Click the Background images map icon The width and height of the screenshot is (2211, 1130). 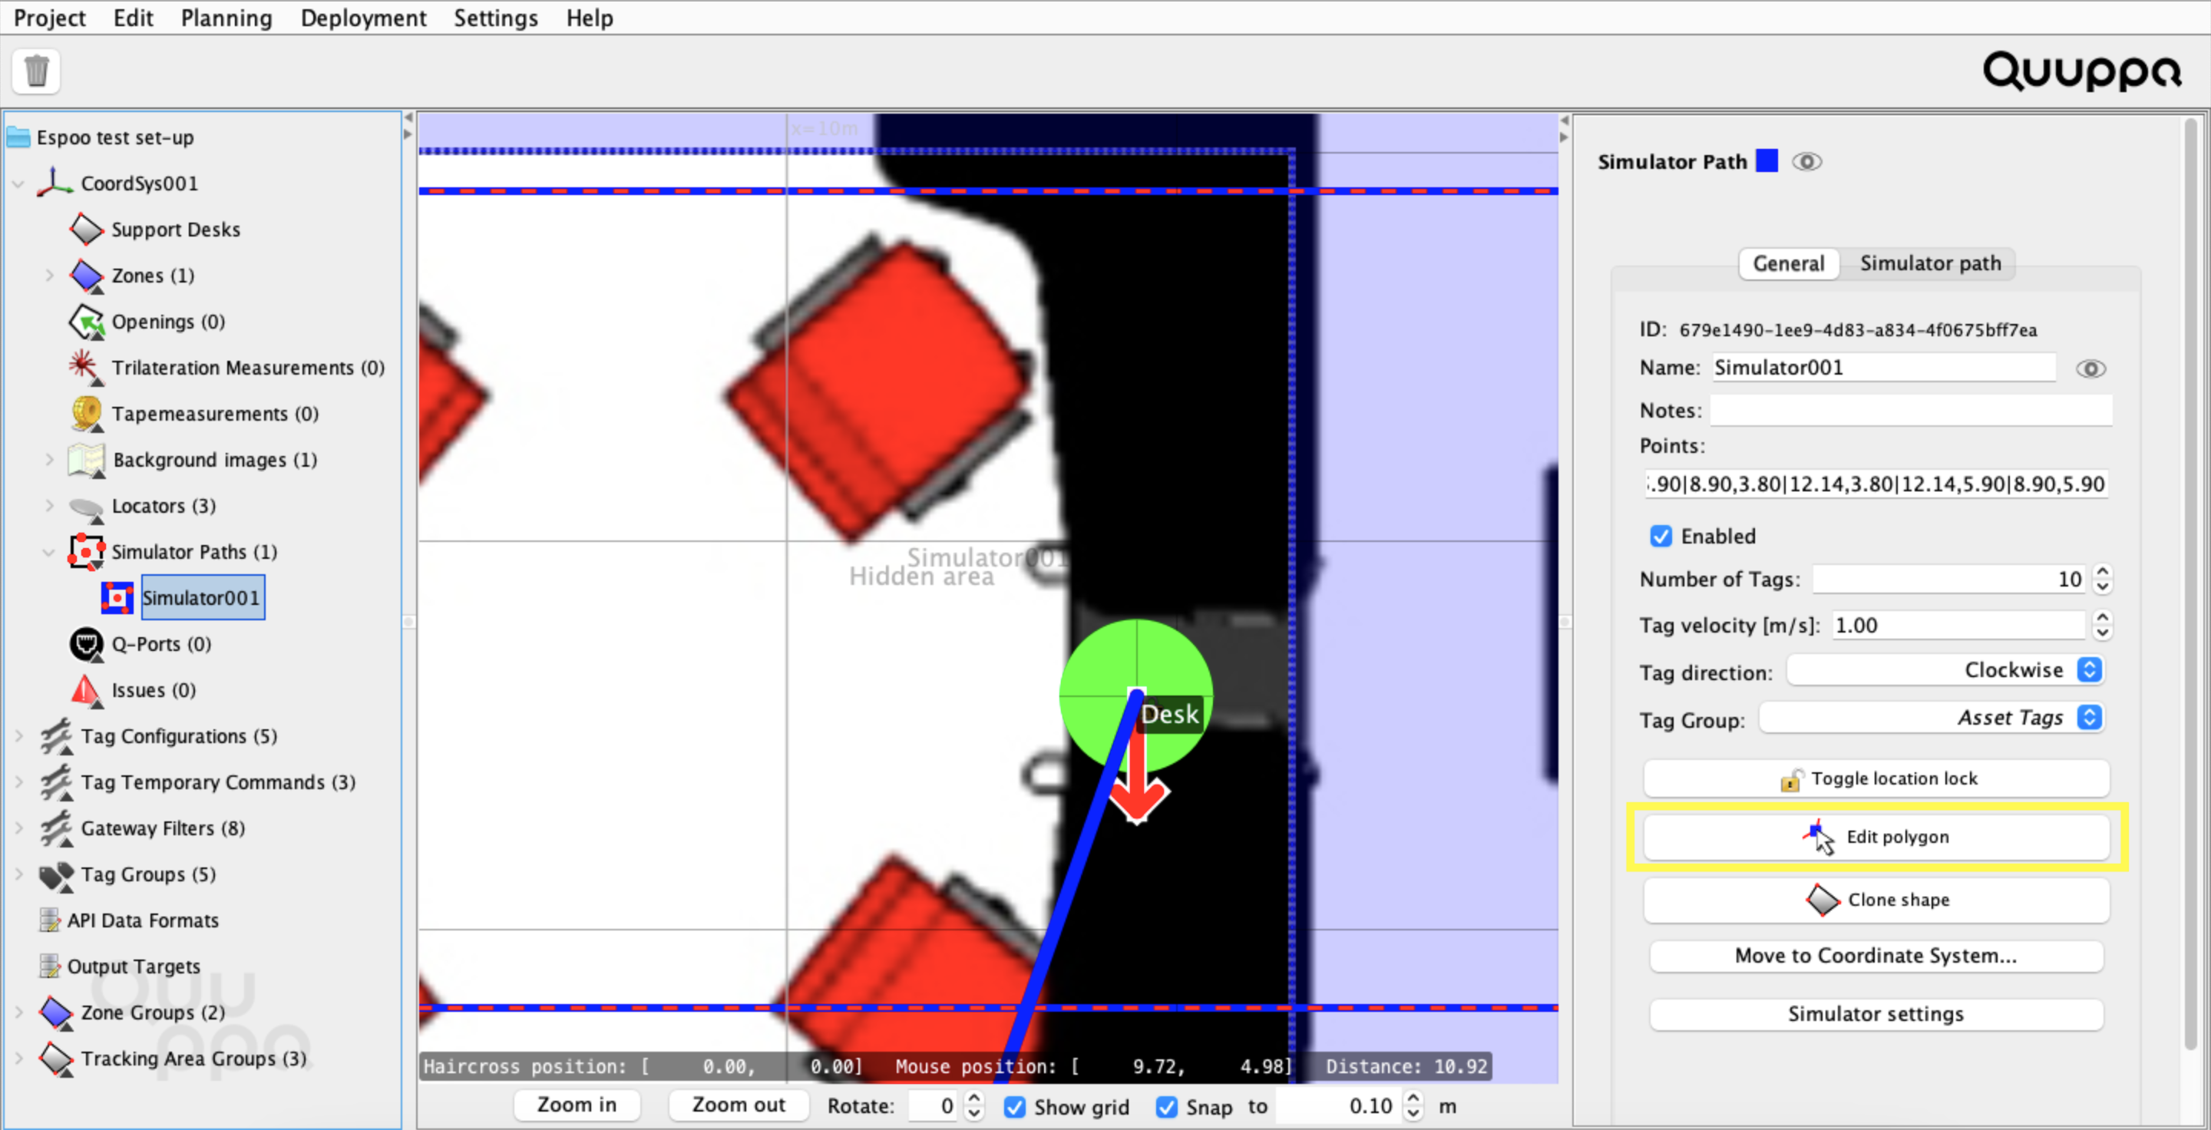pyautogui.click(x=86, y=460)
